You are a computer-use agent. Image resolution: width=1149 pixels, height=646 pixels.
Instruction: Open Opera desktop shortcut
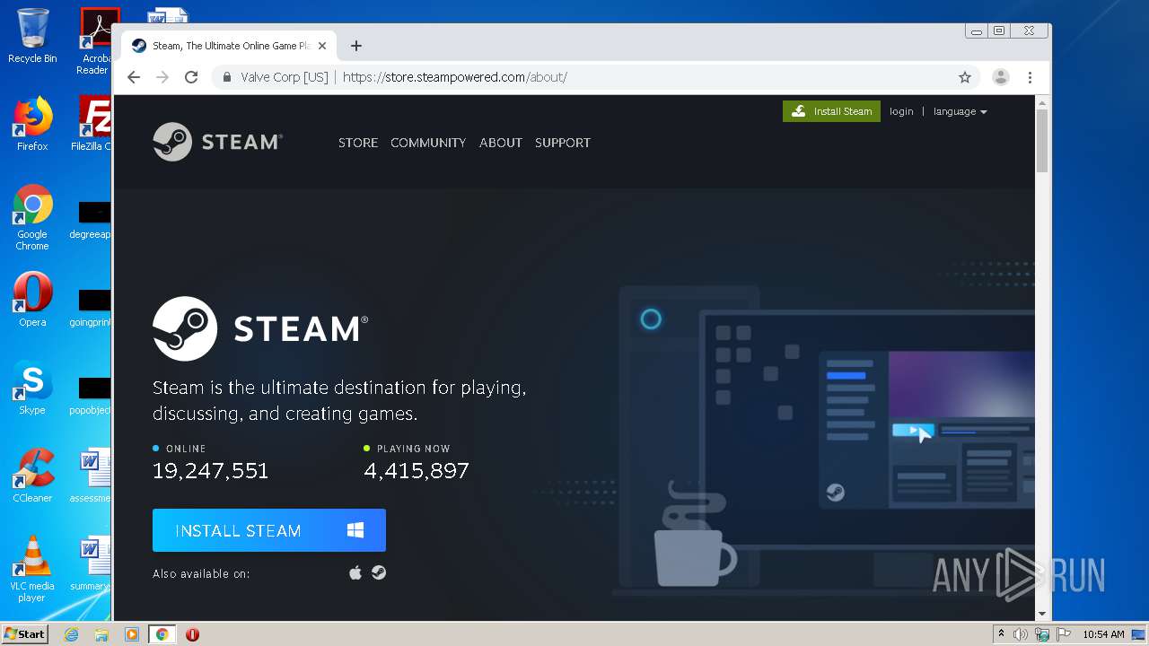click(32, 300)
